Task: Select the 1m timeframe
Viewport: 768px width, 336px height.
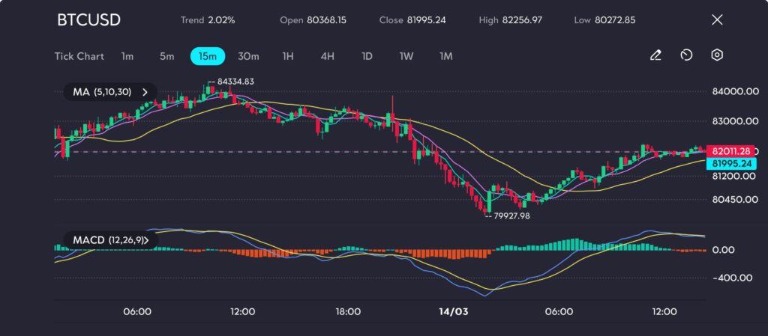Action: click(127, 56)
